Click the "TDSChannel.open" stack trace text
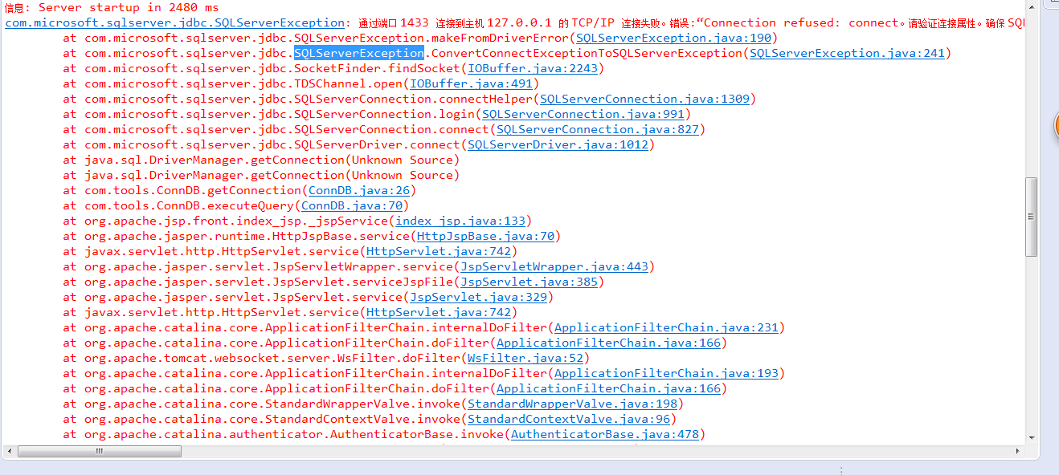This screenshot has width=1059, height=475. point(348,83)
